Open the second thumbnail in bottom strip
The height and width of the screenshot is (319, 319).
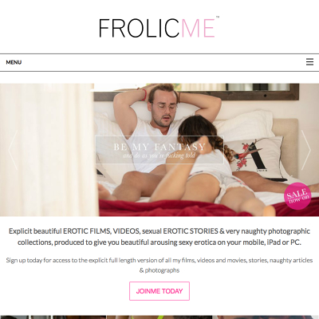click(x=80, y=317)
